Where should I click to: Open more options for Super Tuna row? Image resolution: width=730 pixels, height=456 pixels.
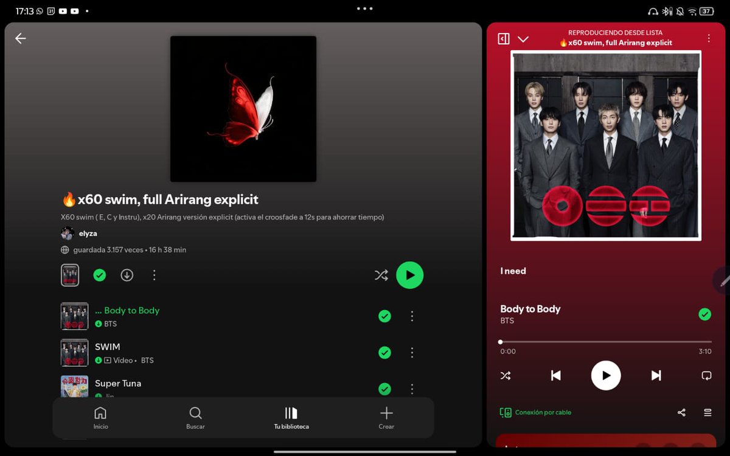[x=412, y=389]
